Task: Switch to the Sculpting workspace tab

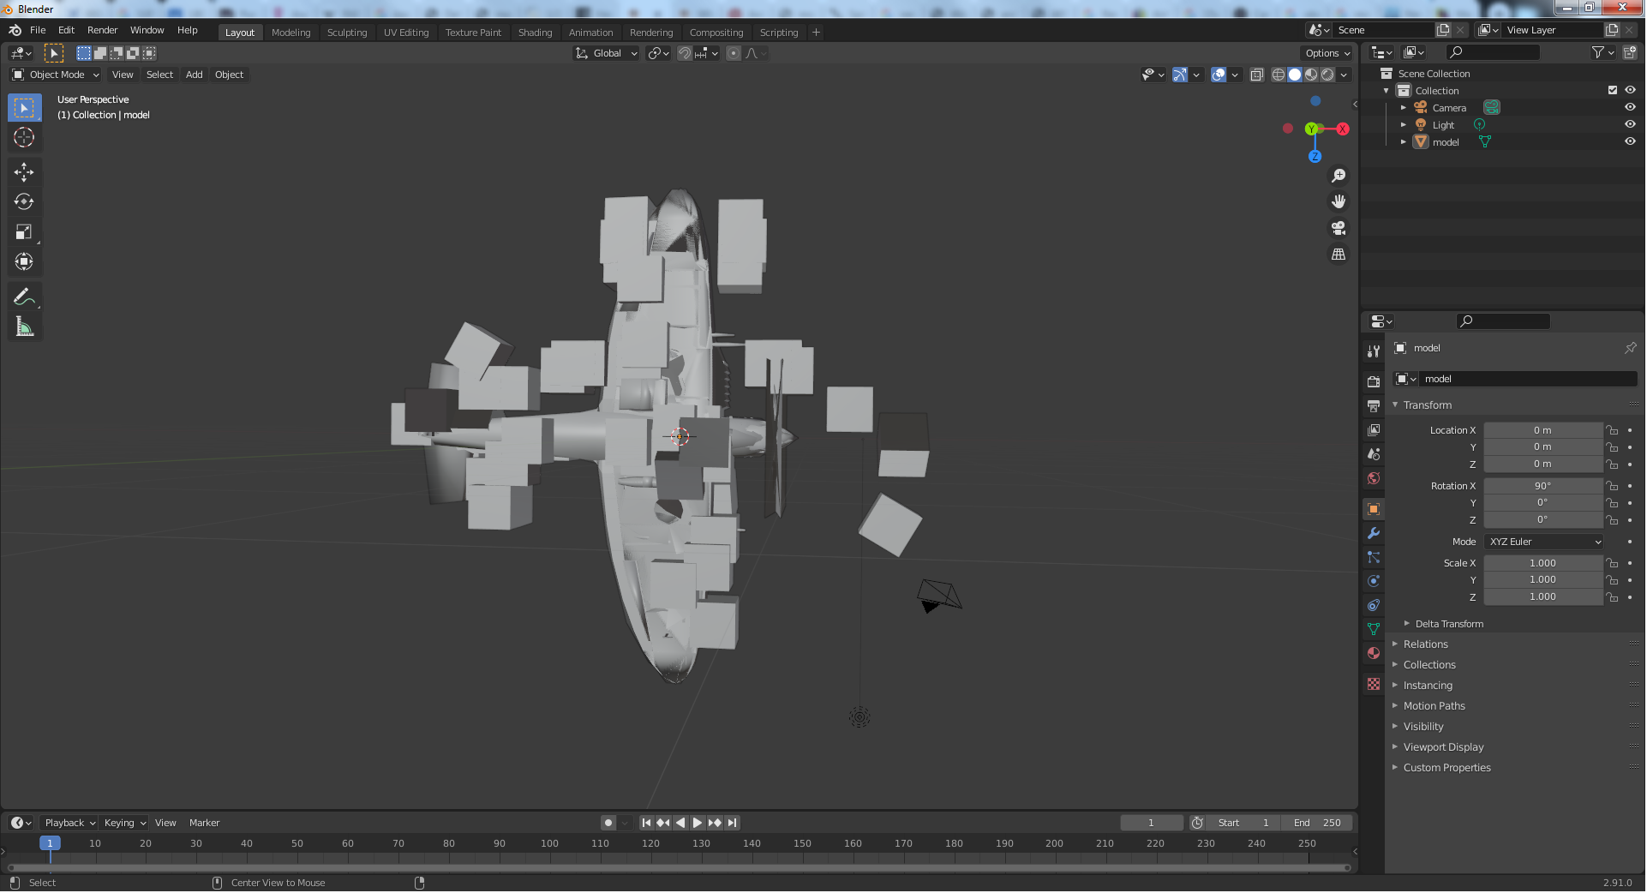Action: click(x=347, y=33)
